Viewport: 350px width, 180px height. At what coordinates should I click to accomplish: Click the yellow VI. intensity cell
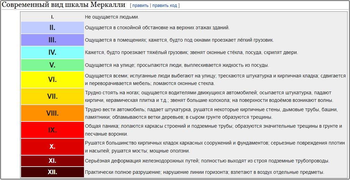point(53,80)
